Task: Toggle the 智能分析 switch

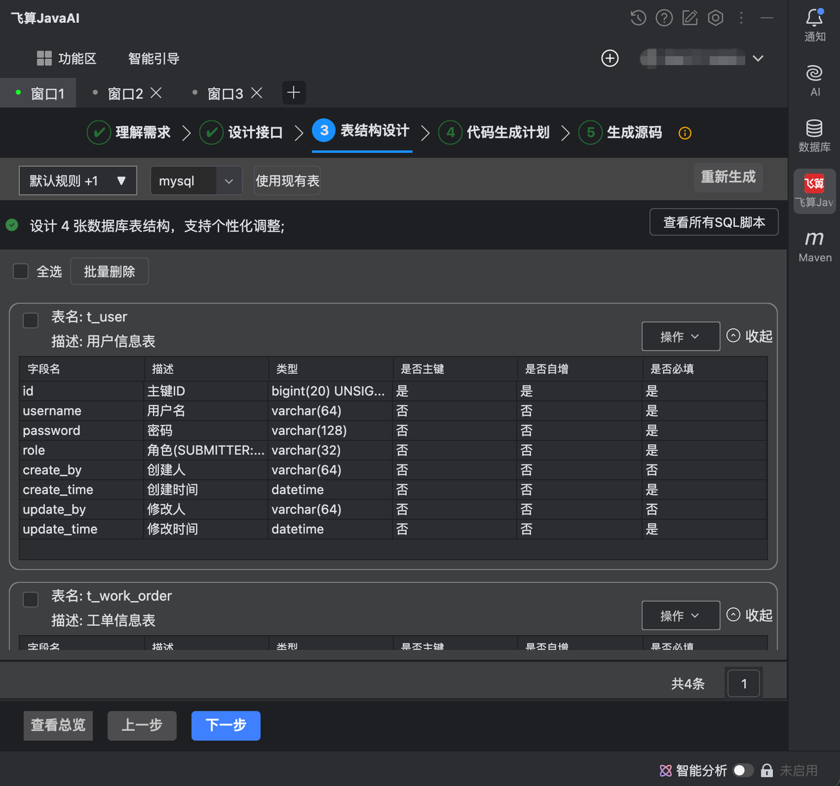Action: [743, 770]
